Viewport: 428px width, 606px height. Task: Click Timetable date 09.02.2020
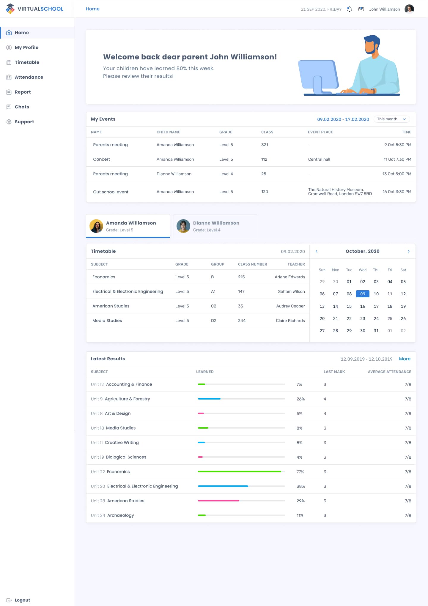(x=293, y=252)
